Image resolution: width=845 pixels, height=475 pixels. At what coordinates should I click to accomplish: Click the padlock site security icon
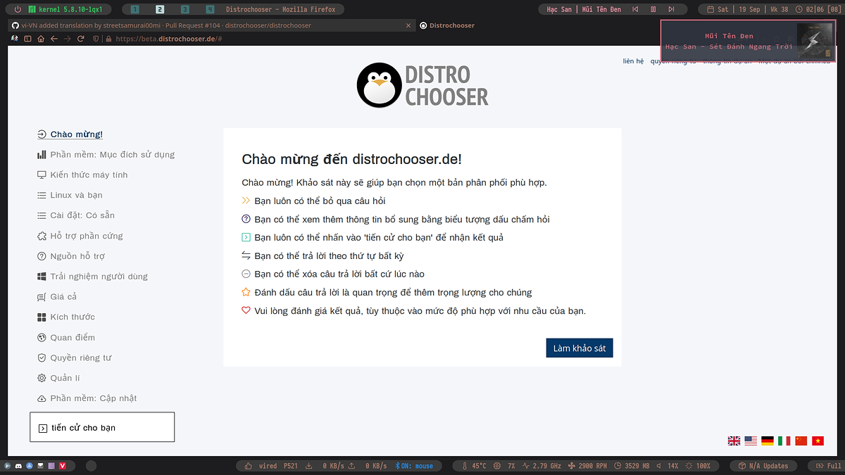pyautogui.click(x=108, y=39)
